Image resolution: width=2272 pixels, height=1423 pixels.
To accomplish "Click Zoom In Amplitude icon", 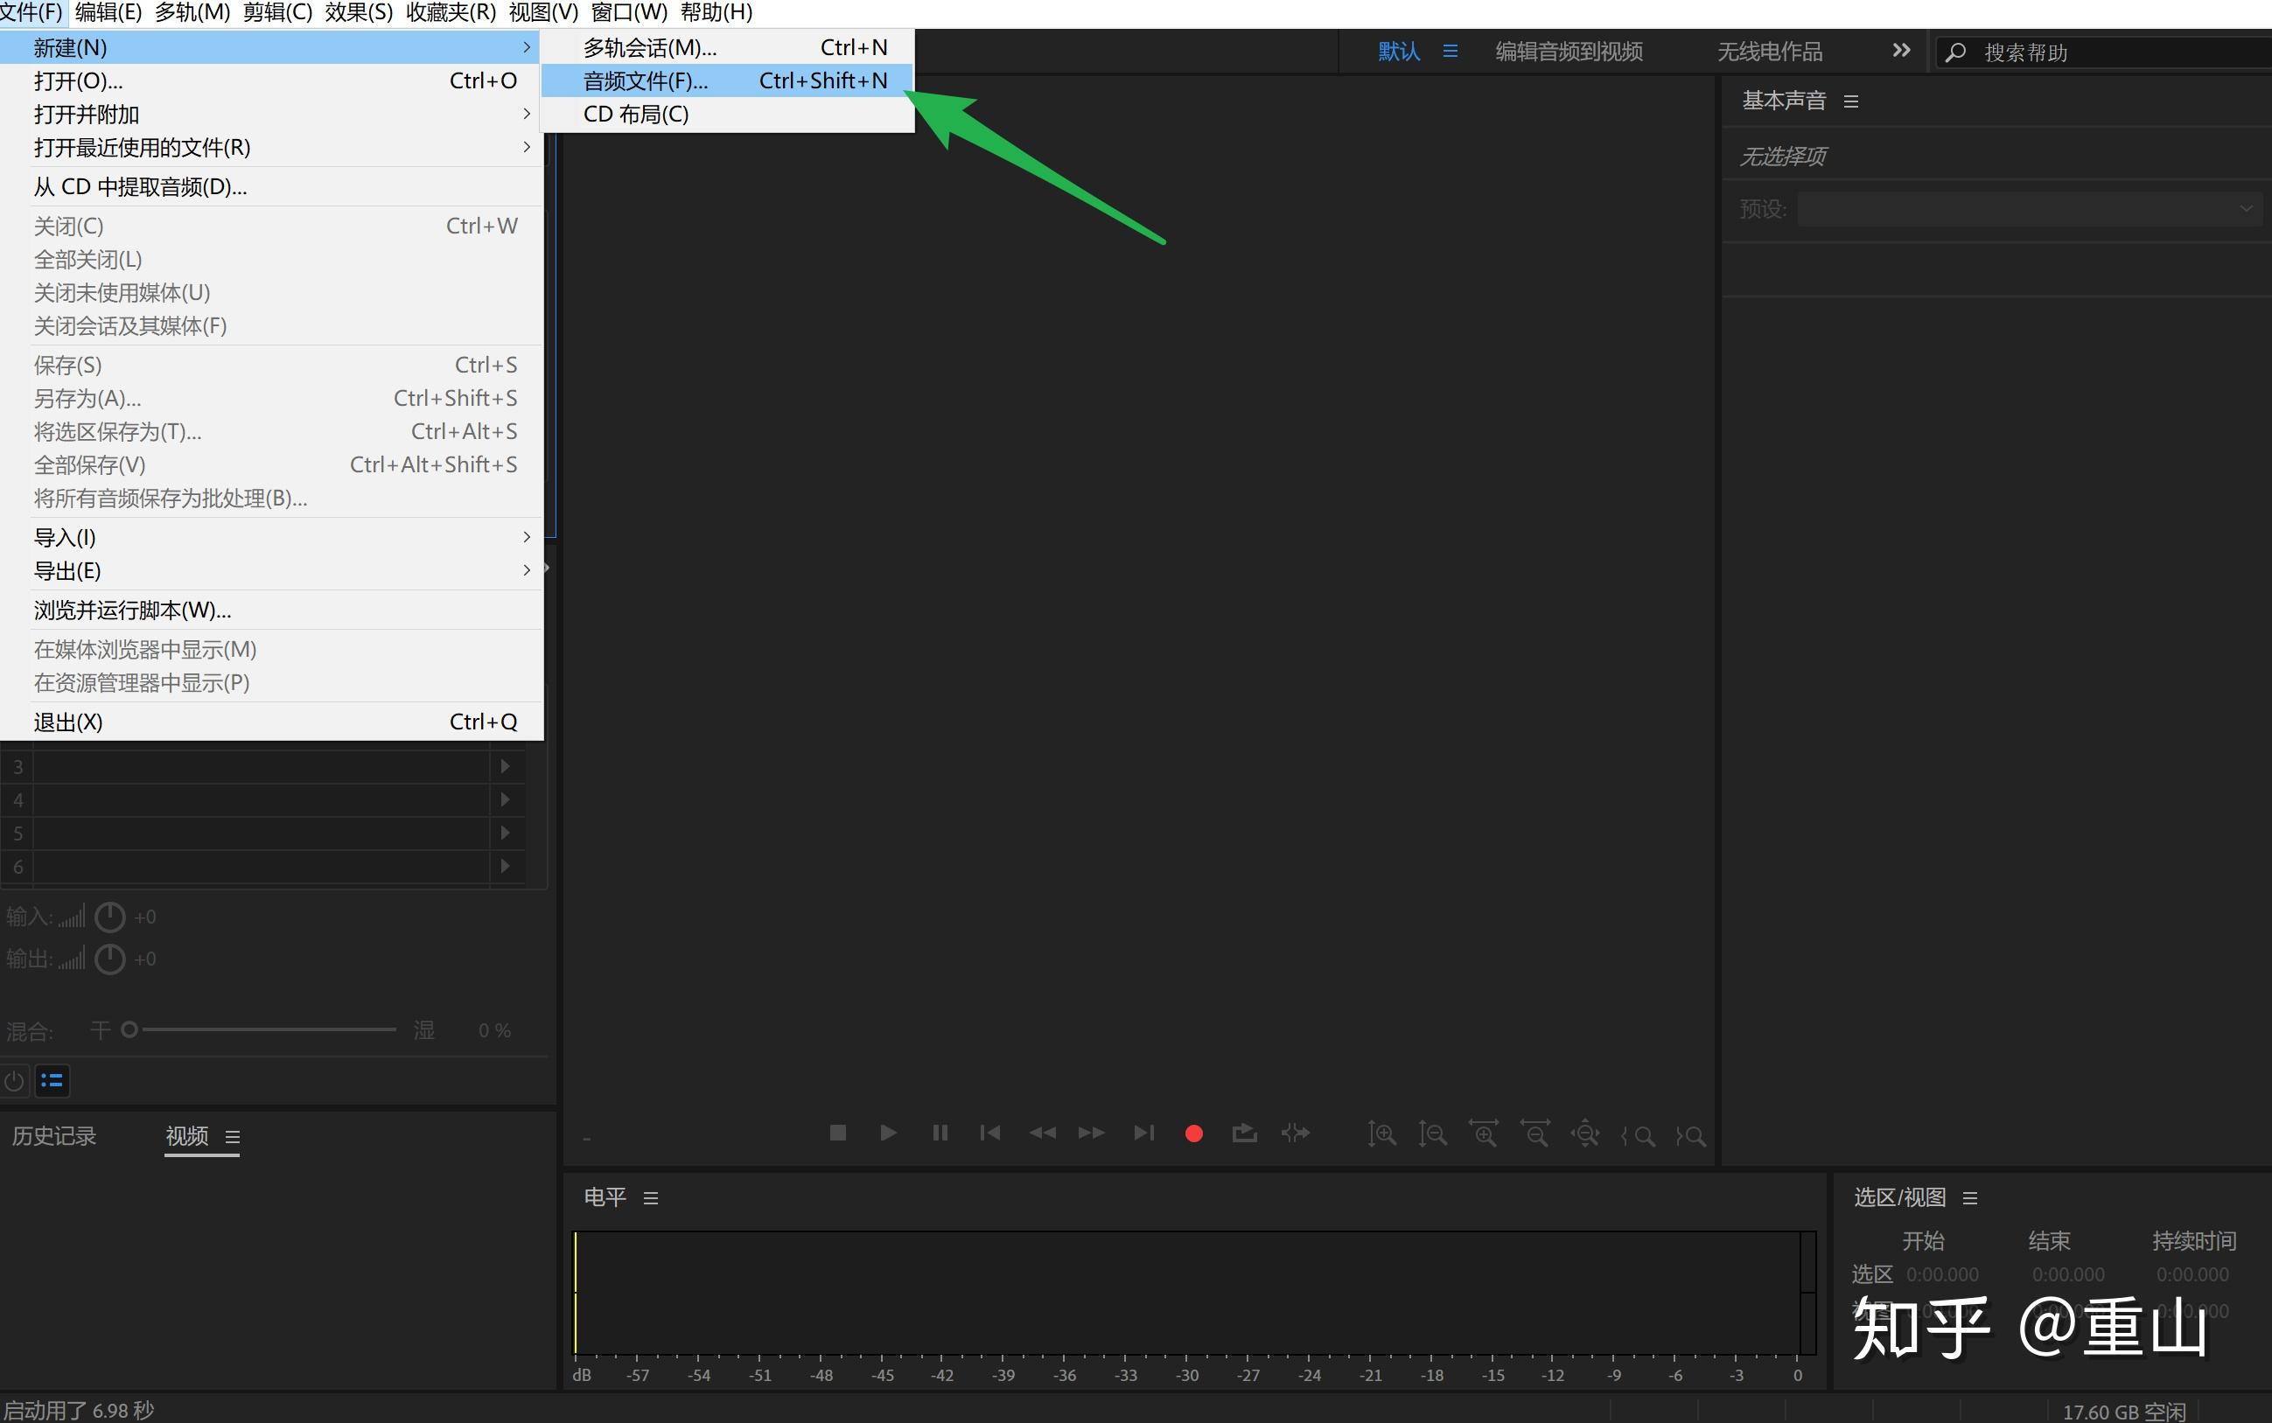I will (1381, 1134).
